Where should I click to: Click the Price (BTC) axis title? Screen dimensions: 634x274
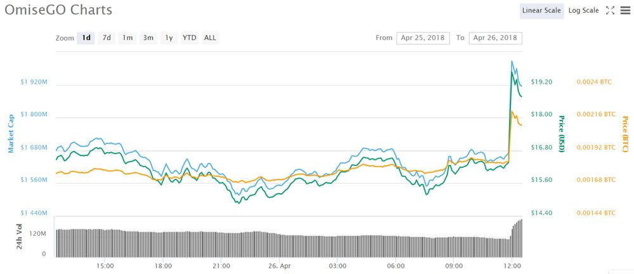624,134
